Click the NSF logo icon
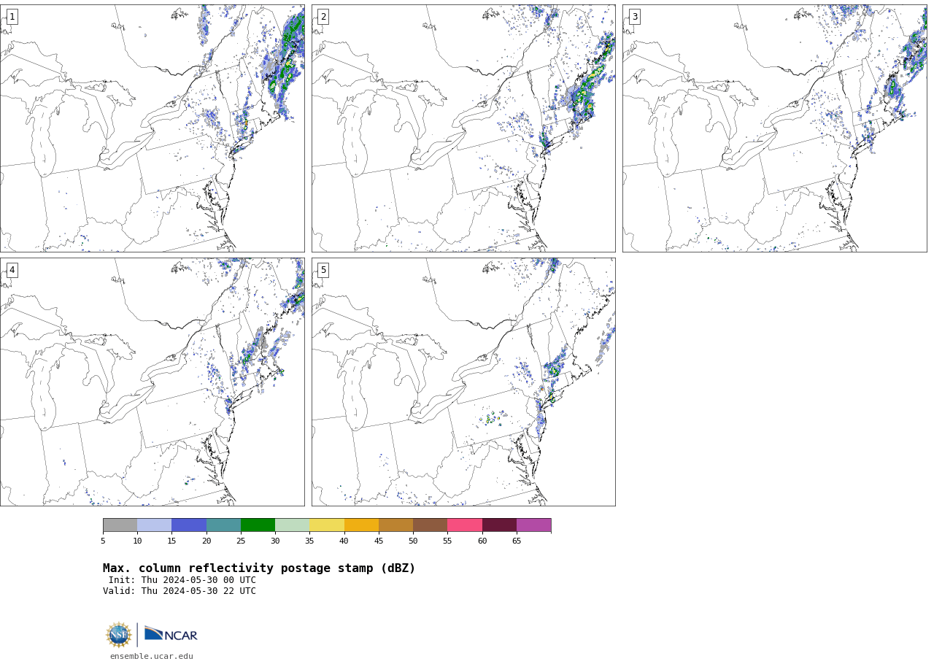 point(119,635)
